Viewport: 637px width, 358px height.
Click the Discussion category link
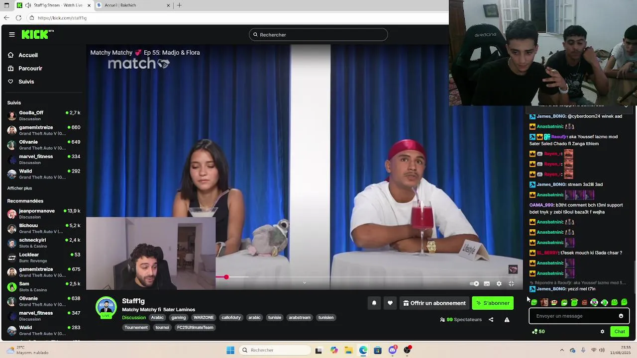[x=134, y=317]
